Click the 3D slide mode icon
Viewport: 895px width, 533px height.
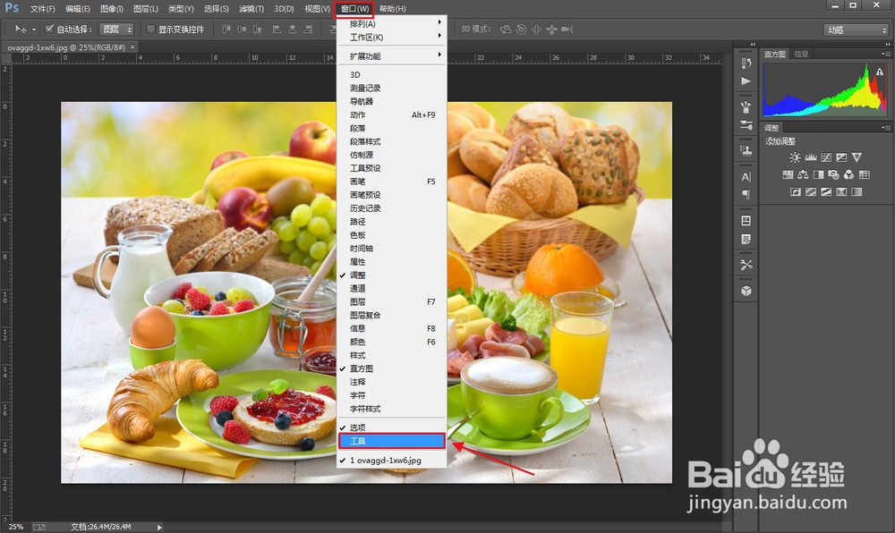(x=551, y=30)
